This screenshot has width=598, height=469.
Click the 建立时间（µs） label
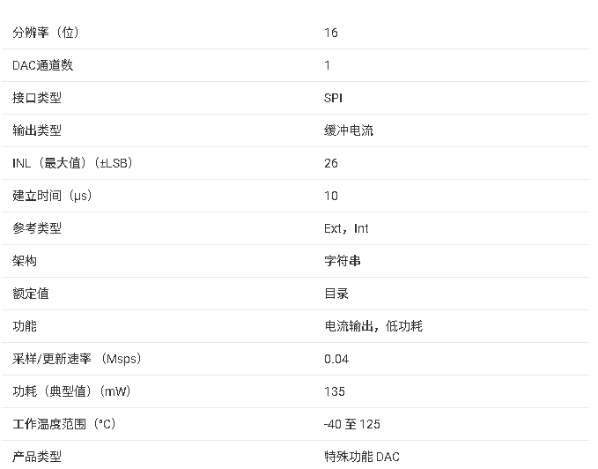point(52,196)
